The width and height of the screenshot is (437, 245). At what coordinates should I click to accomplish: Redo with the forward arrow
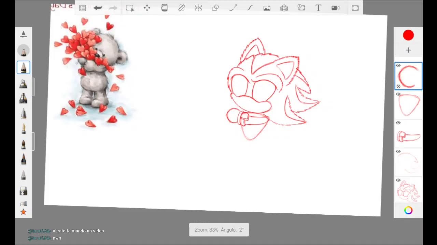point(113,8)
